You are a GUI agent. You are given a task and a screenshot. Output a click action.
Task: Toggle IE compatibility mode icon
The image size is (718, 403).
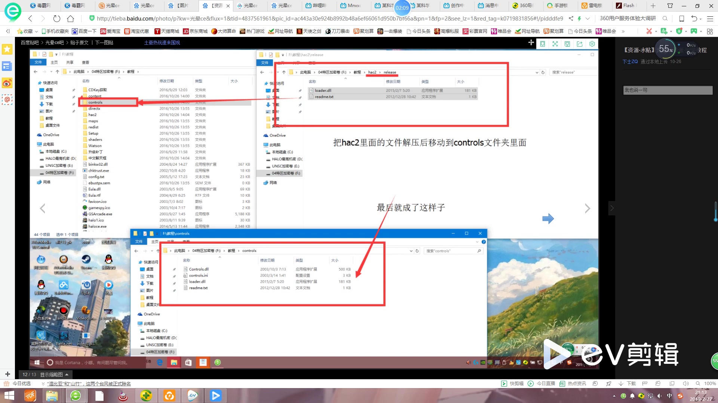coord(658,384)
